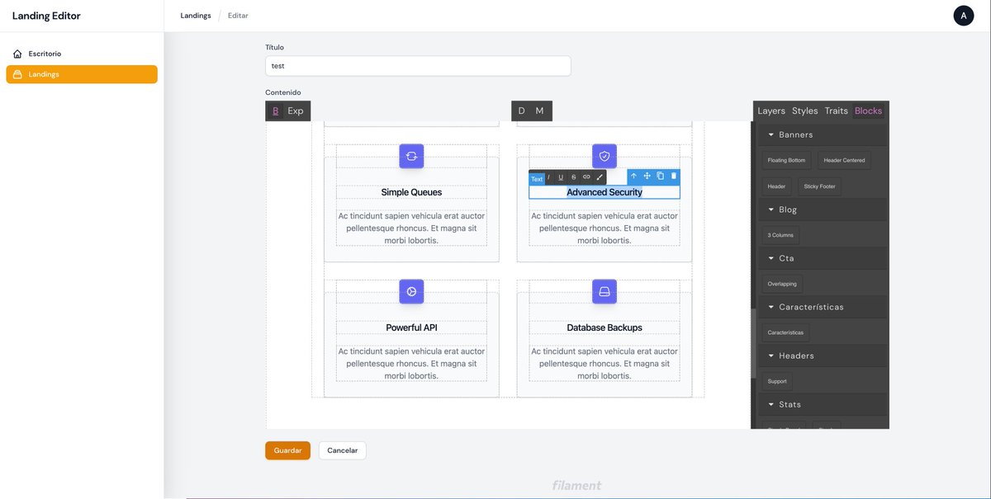The image size is (991, 499).
Task: Select the Blocks tab
Action: (868, 111)
